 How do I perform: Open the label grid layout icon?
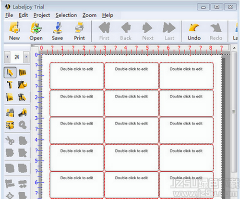10,112
